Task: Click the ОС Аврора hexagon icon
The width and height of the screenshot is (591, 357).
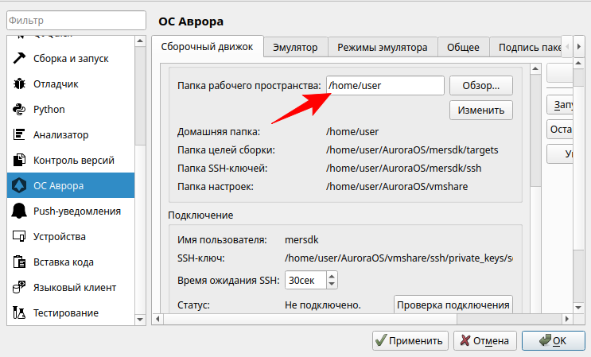Action: tap(19, 185)
